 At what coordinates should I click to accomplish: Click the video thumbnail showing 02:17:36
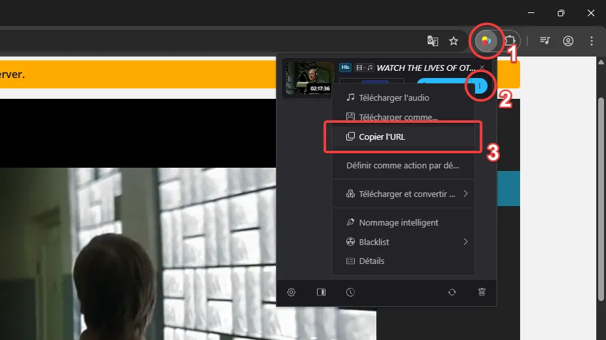pos(309,78)
